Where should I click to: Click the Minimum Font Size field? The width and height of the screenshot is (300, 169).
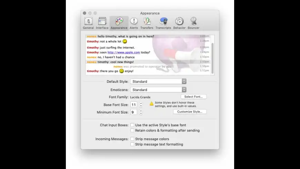[x=134, y=112]
